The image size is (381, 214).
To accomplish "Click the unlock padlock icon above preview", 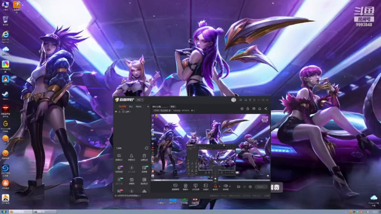I will pos(248,109).
